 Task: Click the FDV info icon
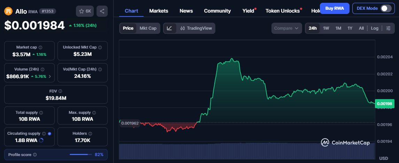(60, 91)
